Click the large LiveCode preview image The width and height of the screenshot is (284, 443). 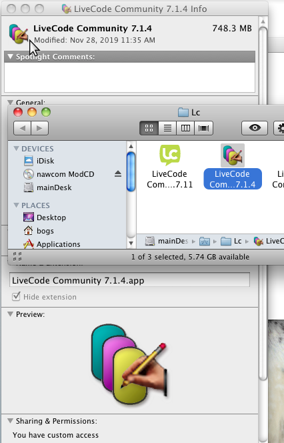pos(129,364)
